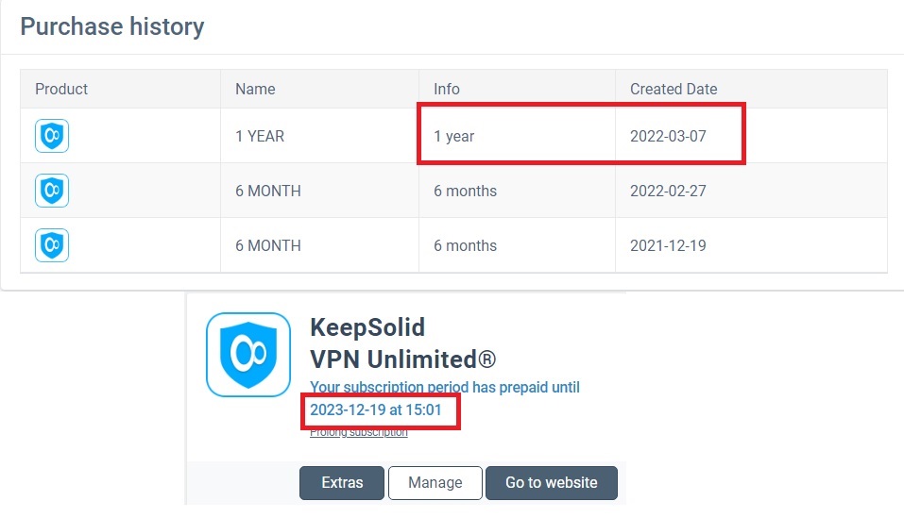The image size is (904, 518).
Task: Click the Name column header
Action: [x=255, y=89]
